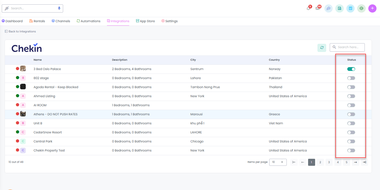Go to page 4
This screenshot has width=380, height=190.
tap(338, 162)
